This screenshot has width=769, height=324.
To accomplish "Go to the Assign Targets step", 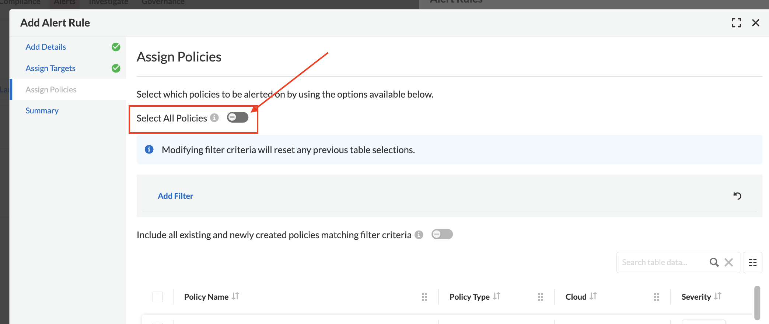I will 50,68.
